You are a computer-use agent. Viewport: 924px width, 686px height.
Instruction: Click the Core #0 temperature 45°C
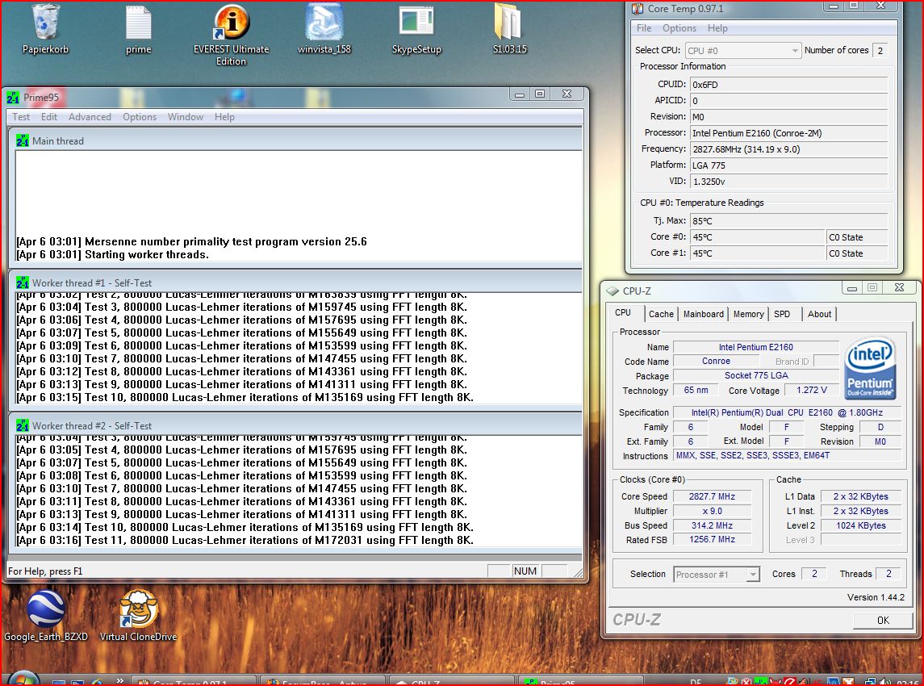point(757,237)
